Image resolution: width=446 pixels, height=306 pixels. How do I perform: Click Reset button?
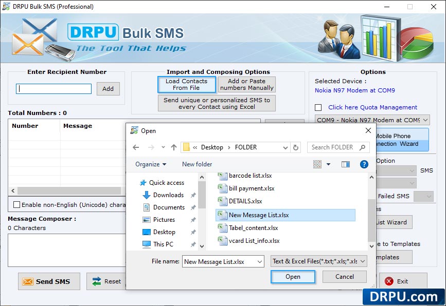[106, 281]
